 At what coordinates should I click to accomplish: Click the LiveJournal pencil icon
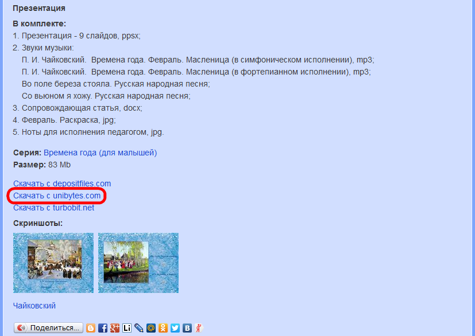tap(139, 328)
